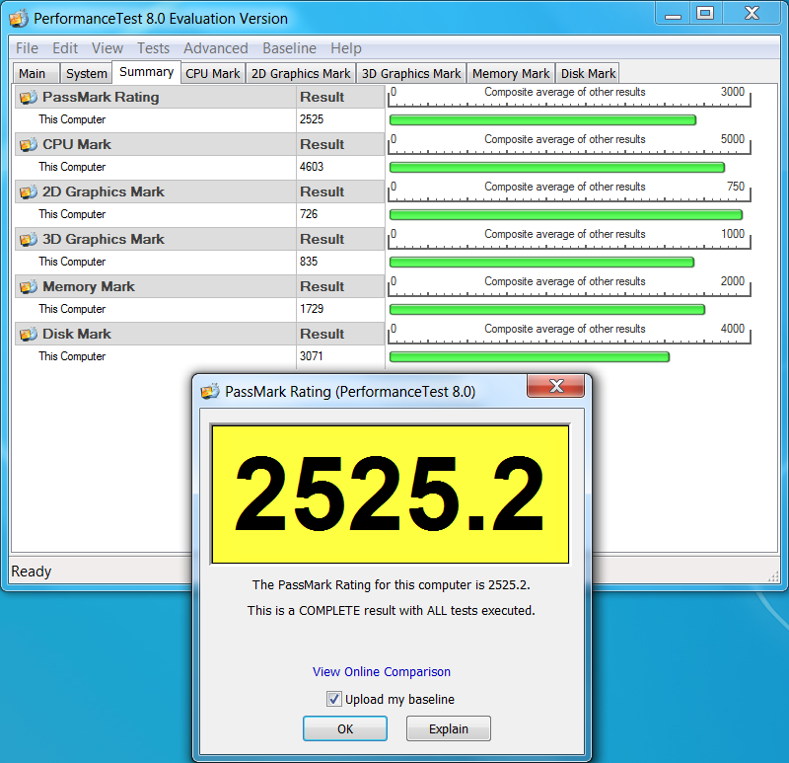Click the 3D Graphics Mark row icon
This screenshot has height=763, width=789.
[29, 239]
